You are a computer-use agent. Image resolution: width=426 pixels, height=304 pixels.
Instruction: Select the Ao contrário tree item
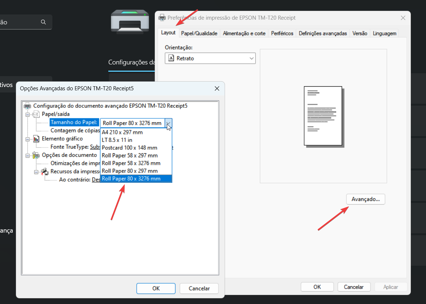point(75,179)
